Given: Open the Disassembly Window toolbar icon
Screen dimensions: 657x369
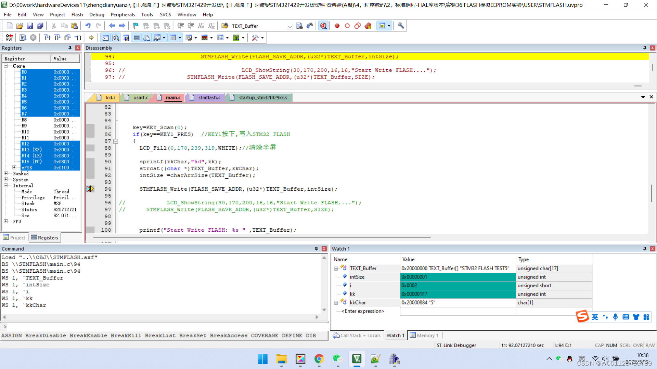Looking at the screenshot, I should [116, 38].
